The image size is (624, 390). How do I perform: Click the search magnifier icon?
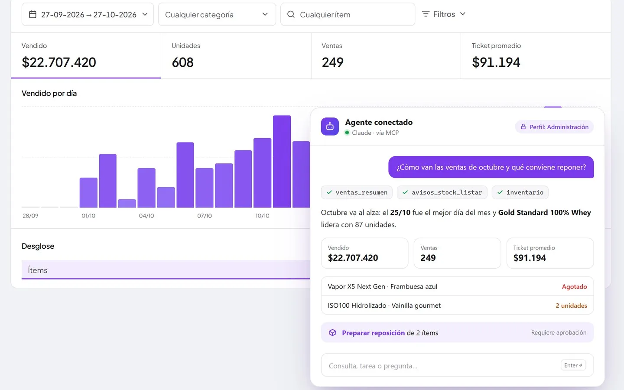click(291, 14)
